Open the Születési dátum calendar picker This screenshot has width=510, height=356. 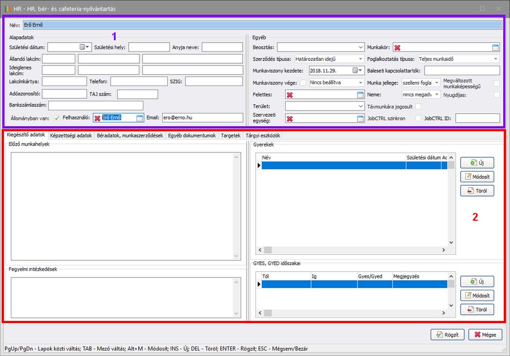(85, 47)
